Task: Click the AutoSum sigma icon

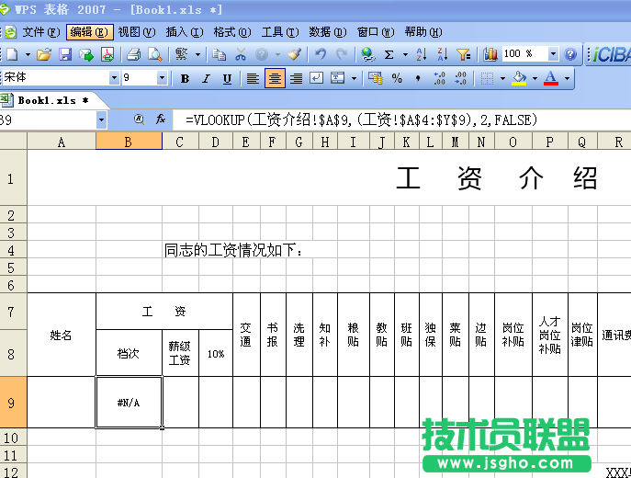Action: [x=389, y=54]
